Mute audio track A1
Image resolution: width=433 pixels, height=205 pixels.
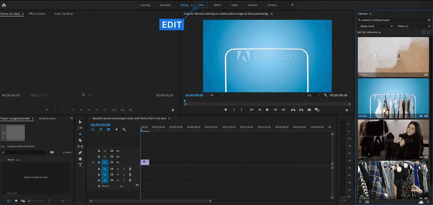117,169
